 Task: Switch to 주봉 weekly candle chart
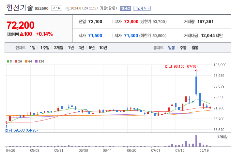click(x=183, y=48)
